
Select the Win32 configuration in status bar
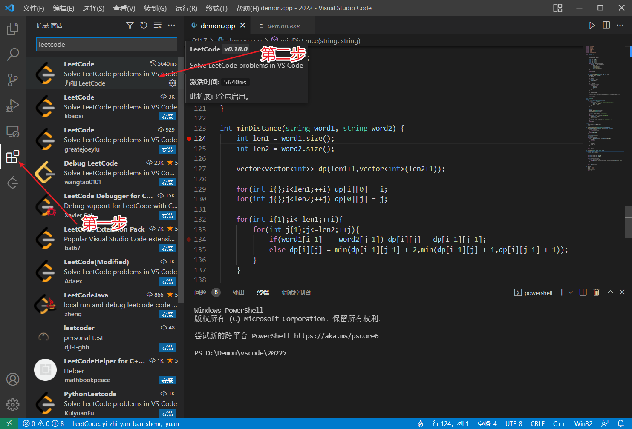tap(583, 423)
